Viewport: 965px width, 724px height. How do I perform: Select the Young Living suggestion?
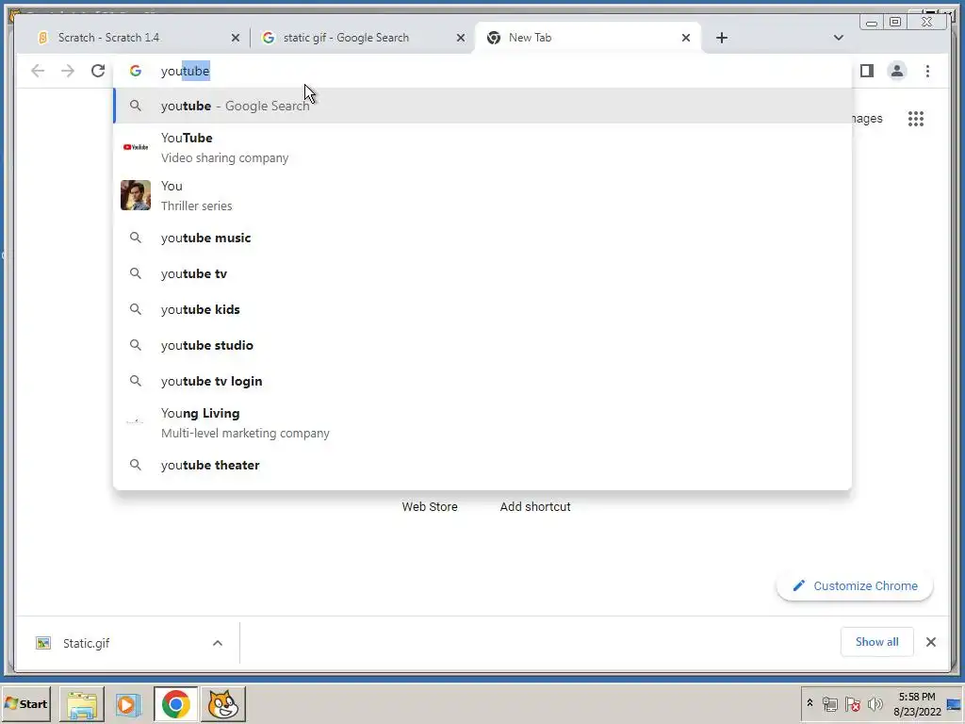[482, 422]
